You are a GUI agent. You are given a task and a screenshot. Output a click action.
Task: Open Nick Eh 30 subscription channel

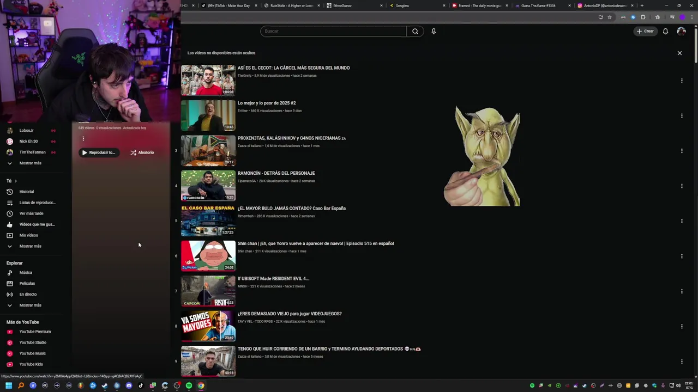pos(31,141)
